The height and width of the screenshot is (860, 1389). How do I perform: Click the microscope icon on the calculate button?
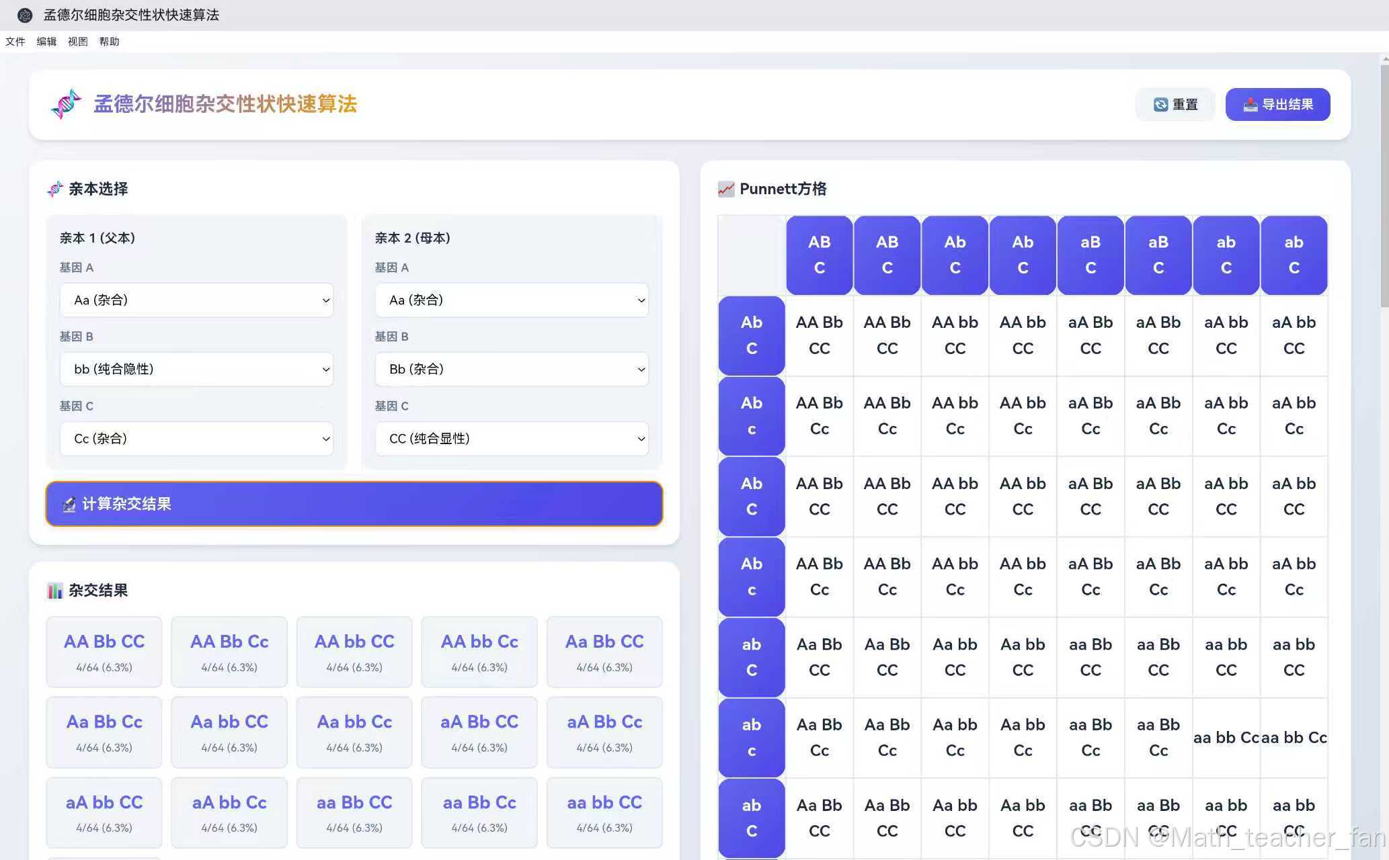tap(69, 504)
